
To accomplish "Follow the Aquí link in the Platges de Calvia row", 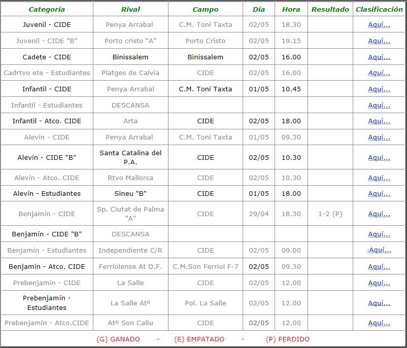I will coord(379,73).
